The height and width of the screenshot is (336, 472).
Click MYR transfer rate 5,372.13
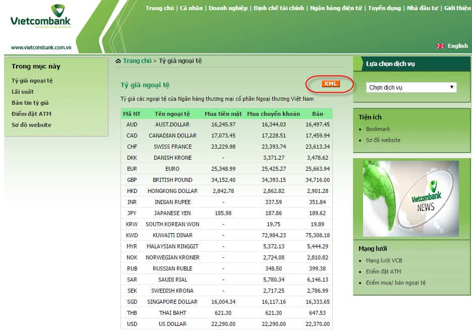274,246
